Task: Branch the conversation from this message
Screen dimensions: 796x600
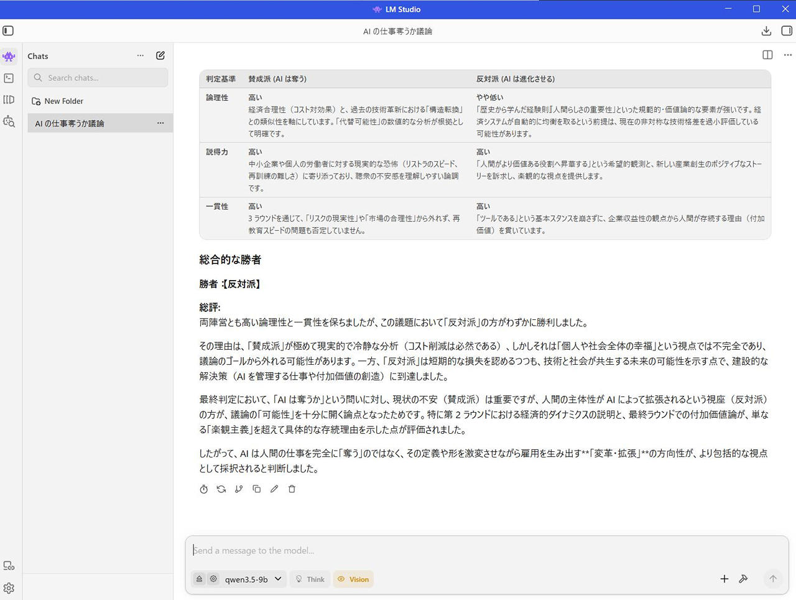Action: (x=239, y=489)
